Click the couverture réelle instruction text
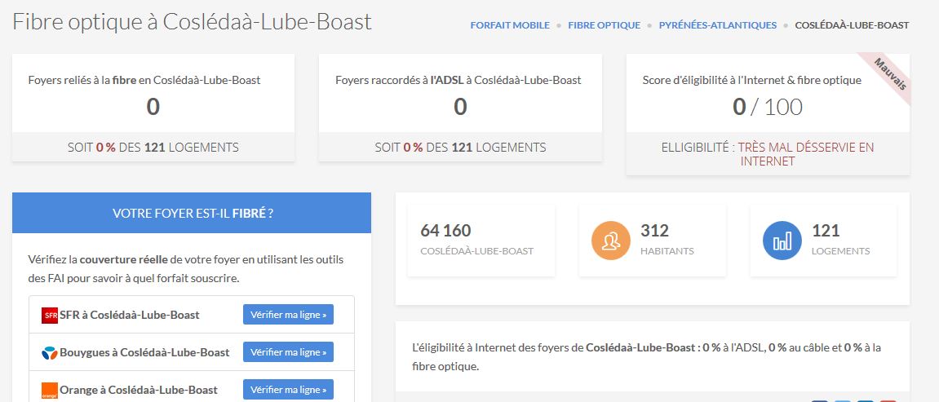This screenshot has height=402, width=939. point(186,269)
